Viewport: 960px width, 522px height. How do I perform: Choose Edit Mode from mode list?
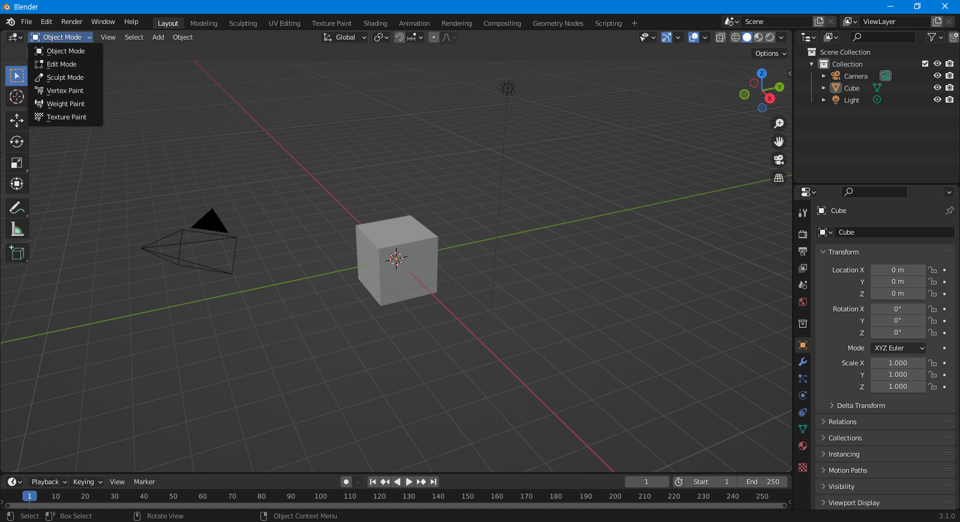(65, 64)
